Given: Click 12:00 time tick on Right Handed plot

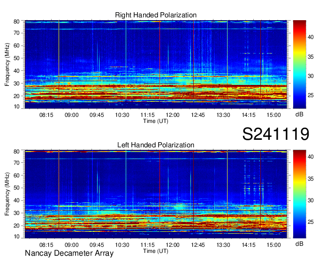Looking at the screenshot, I should 173,115.
